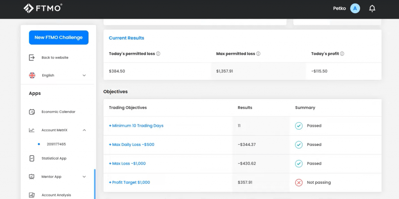Expand Minimum 10 Trading Days objective

pyautogui.click(x=136, y=126)
